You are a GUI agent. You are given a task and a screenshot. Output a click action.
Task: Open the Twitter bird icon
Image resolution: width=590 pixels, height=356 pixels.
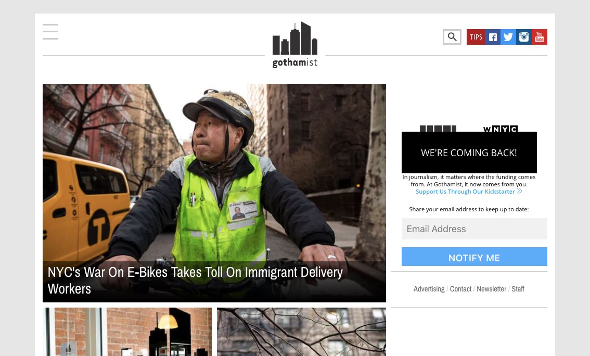tap(508, 36)
